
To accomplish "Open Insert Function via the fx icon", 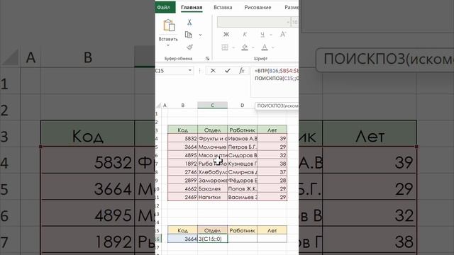I will click(x=242, y=71).
